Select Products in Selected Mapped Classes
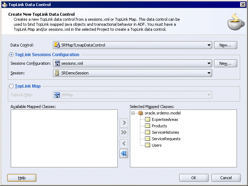248x186 pixels. click(x=159, y=126)
